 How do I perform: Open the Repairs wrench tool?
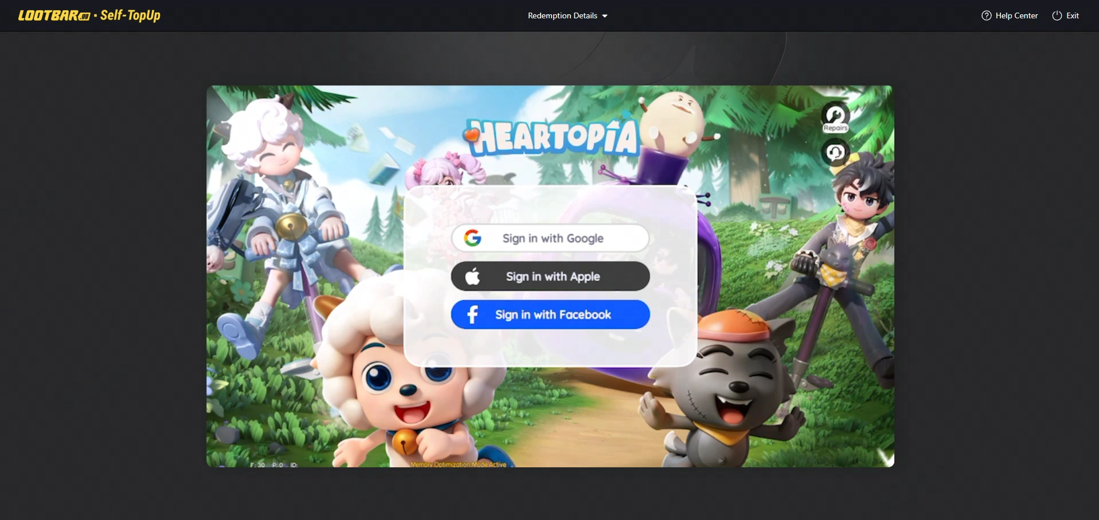point(835,116)
